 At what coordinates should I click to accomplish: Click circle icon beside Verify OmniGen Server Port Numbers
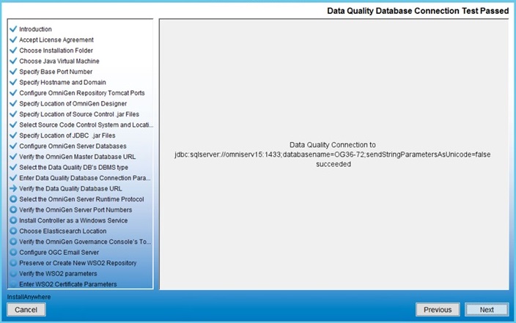[x=13, y=209]
